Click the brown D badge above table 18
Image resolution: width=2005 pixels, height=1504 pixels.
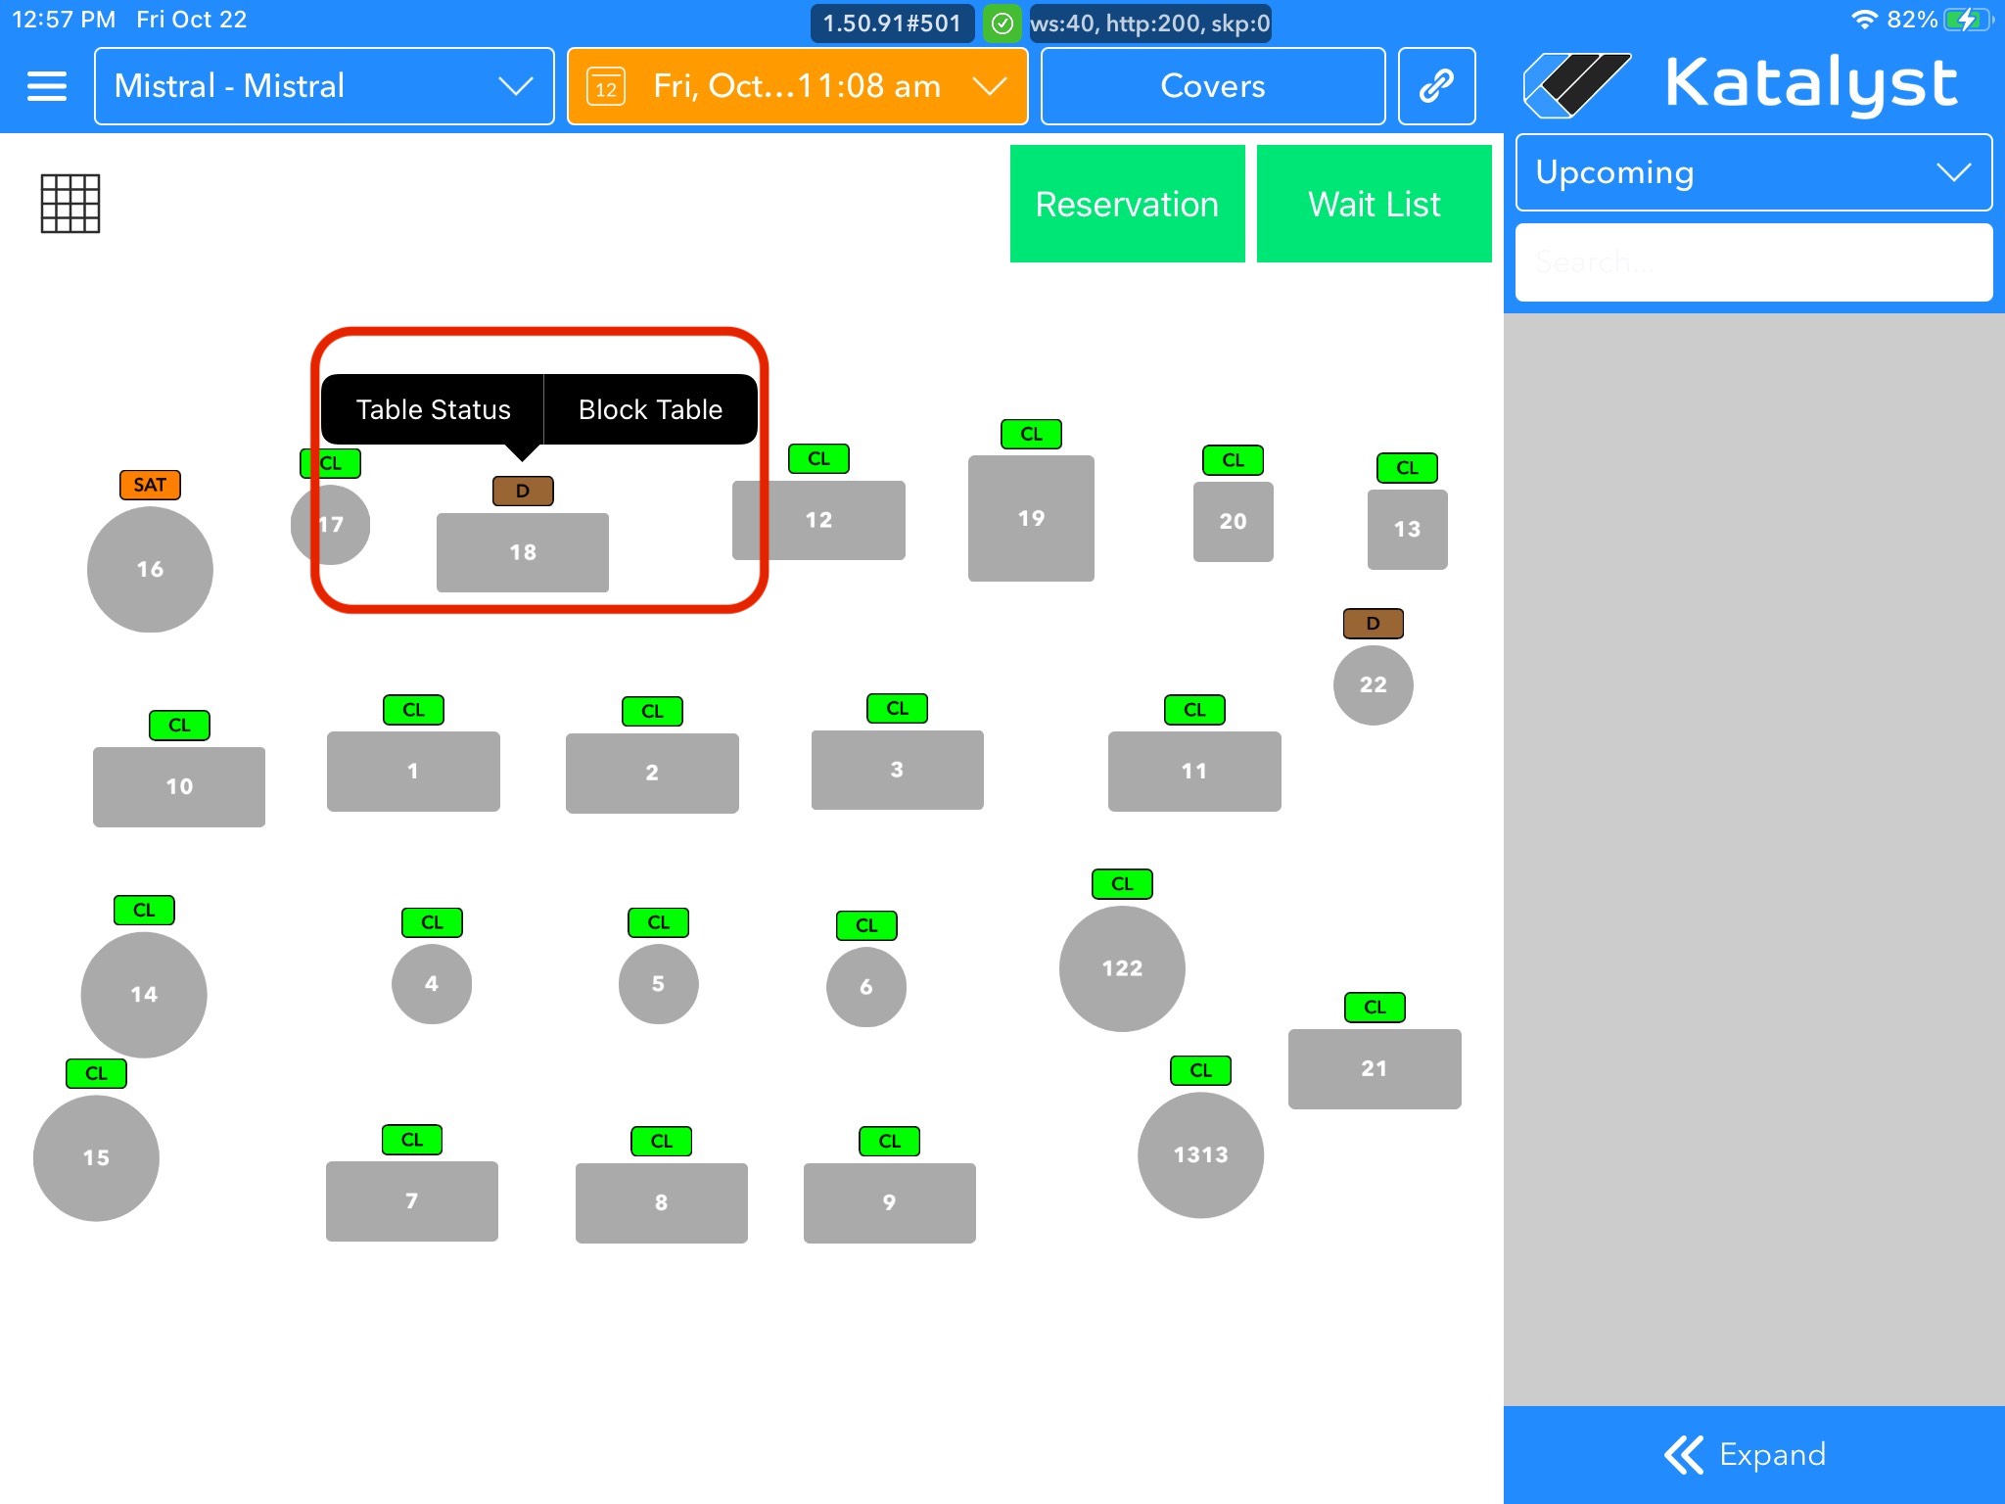click(x=523, y=491)
